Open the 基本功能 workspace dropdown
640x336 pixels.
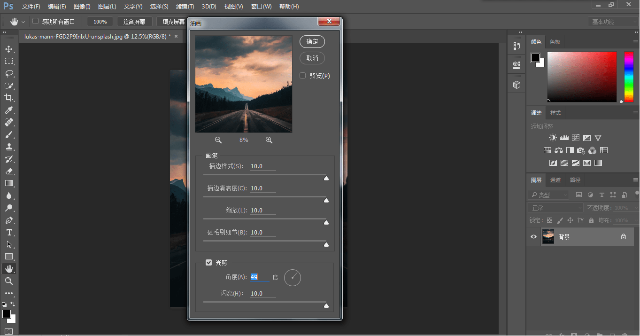coord(614,22)
